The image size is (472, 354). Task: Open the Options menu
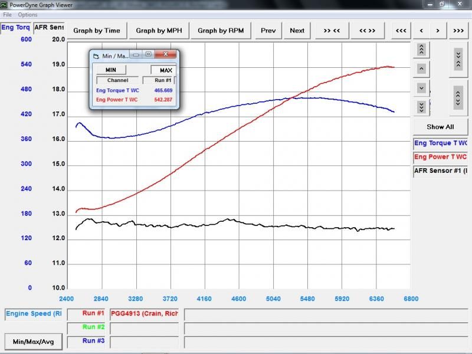click(27, 15)
